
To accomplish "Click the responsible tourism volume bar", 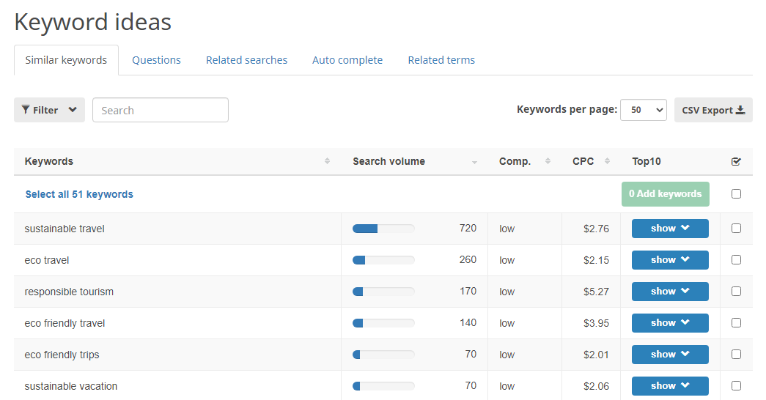I will (x=383, y=291).
